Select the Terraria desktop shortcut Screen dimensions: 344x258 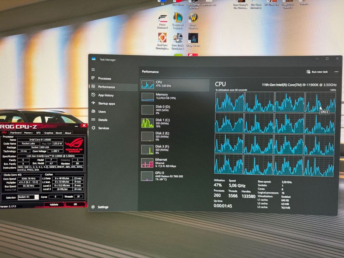[304, 3]
